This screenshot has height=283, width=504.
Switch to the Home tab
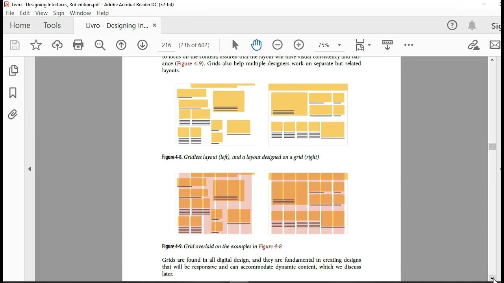tap(20, 26)
